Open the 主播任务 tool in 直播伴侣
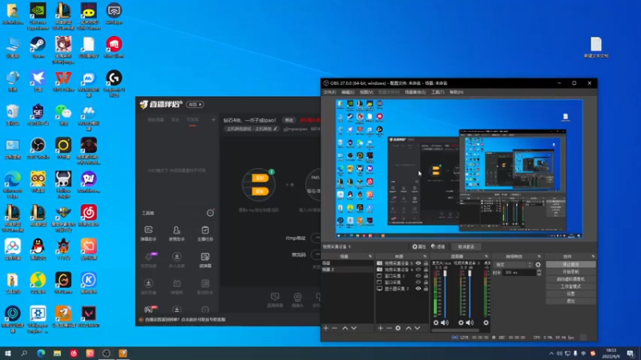 point(205,234)
